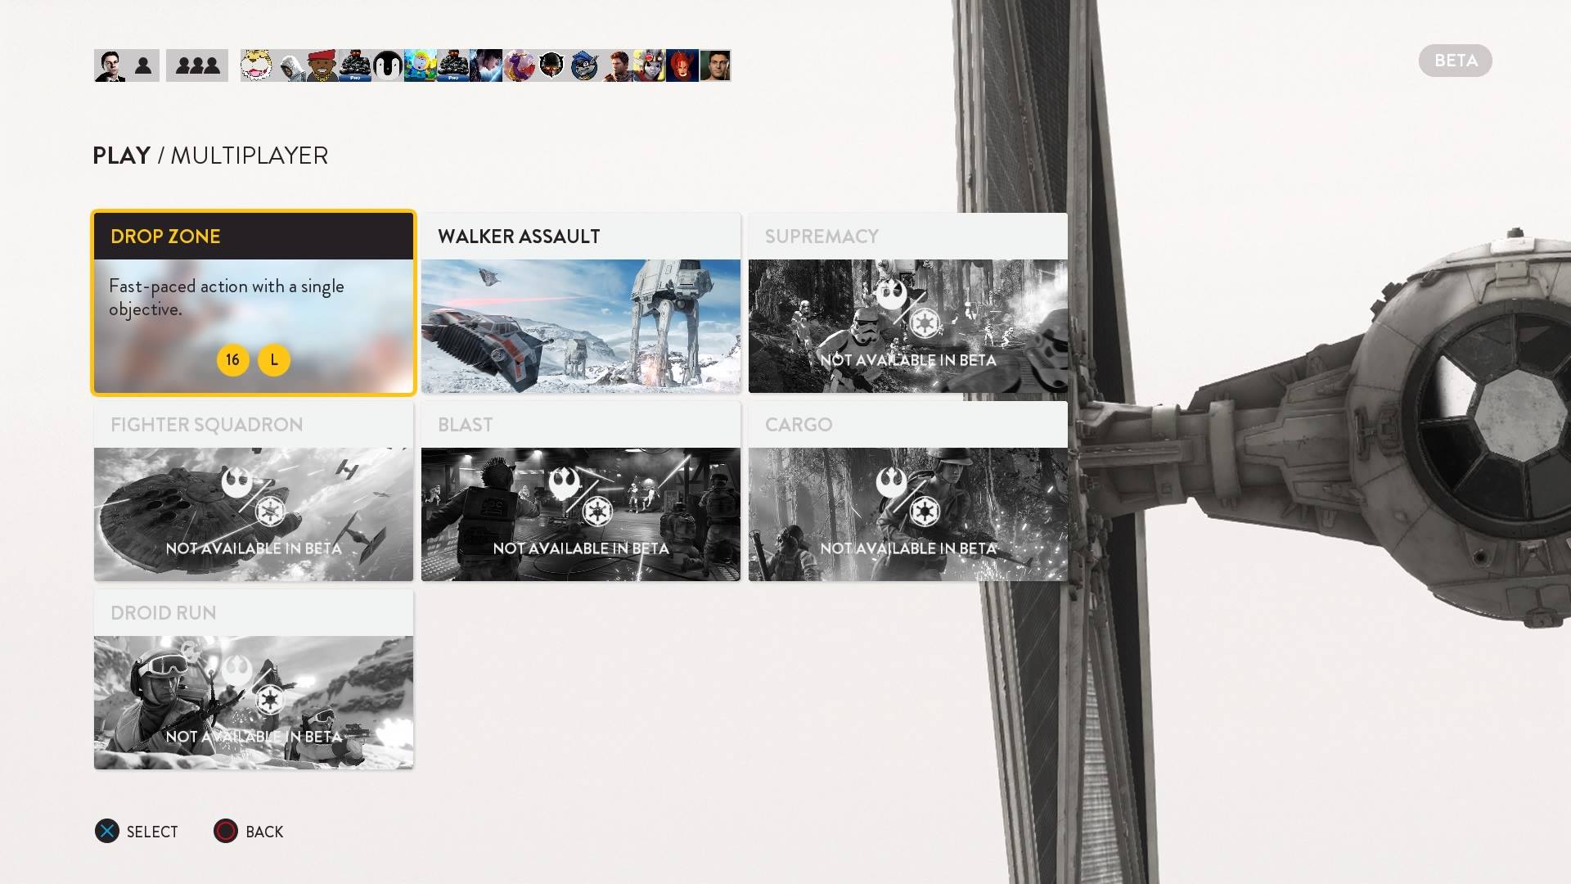Click the Imperial insignia on Droid Run card

(270, 700)
